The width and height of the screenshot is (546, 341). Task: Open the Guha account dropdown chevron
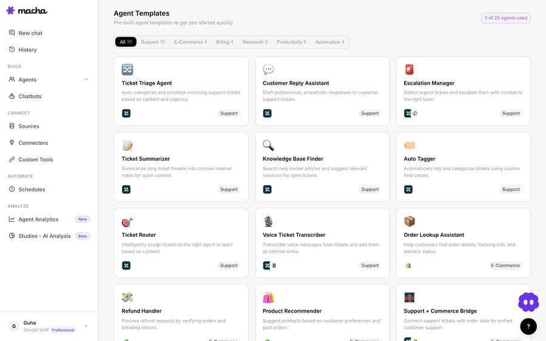[86, 326]
